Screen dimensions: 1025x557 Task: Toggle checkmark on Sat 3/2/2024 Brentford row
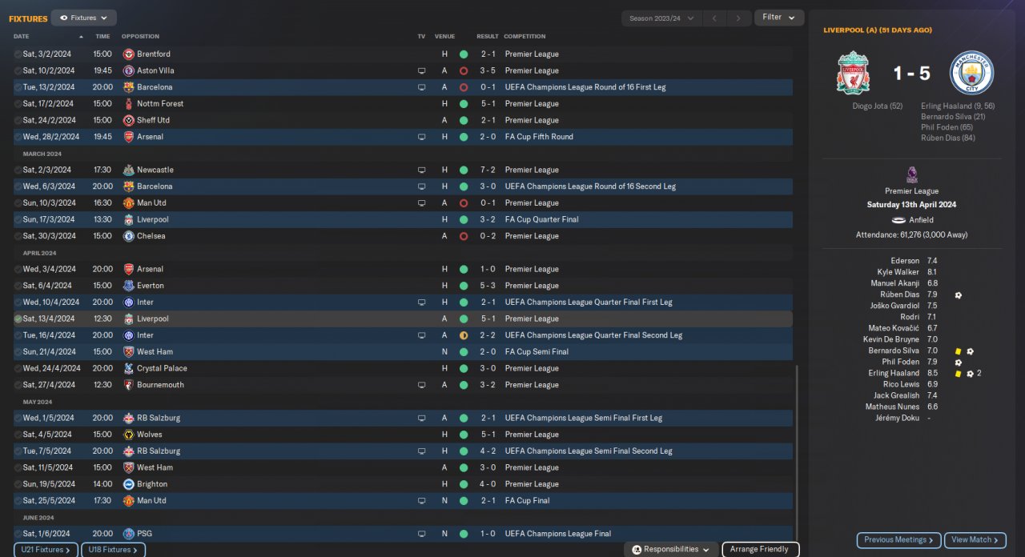coord(18,54)
